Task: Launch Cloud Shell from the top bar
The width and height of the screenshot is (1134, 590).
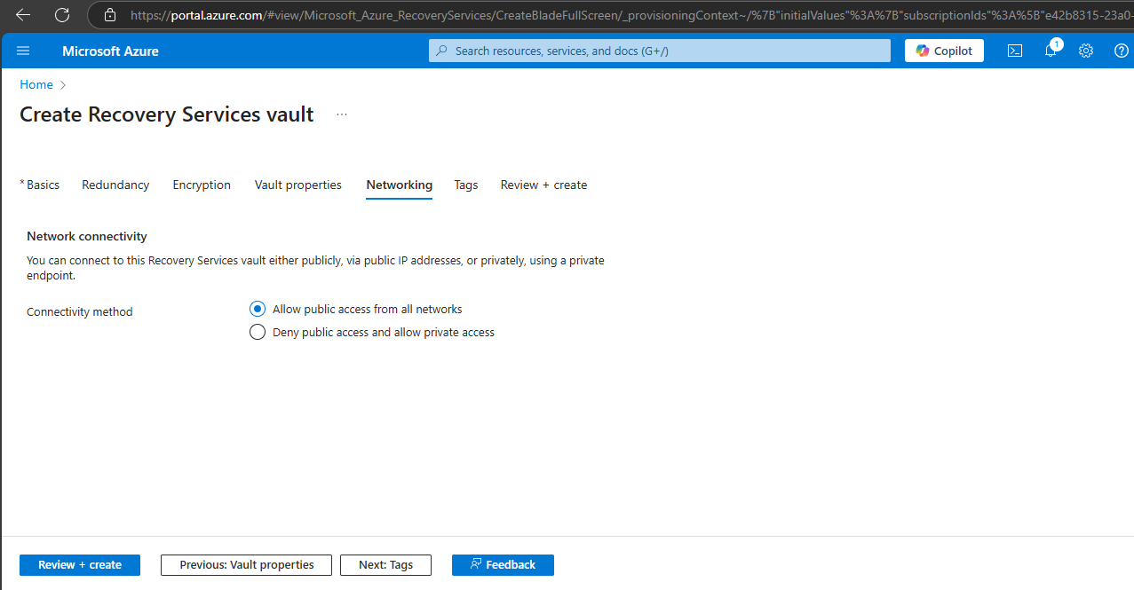Action: coord(1015,51)
